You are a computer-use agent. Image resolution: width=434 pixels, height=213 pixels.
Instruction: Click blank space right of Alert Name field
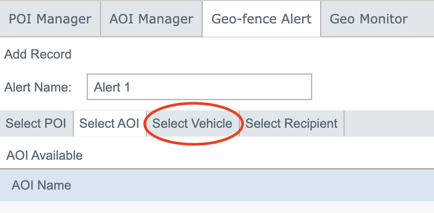(372, 87)
